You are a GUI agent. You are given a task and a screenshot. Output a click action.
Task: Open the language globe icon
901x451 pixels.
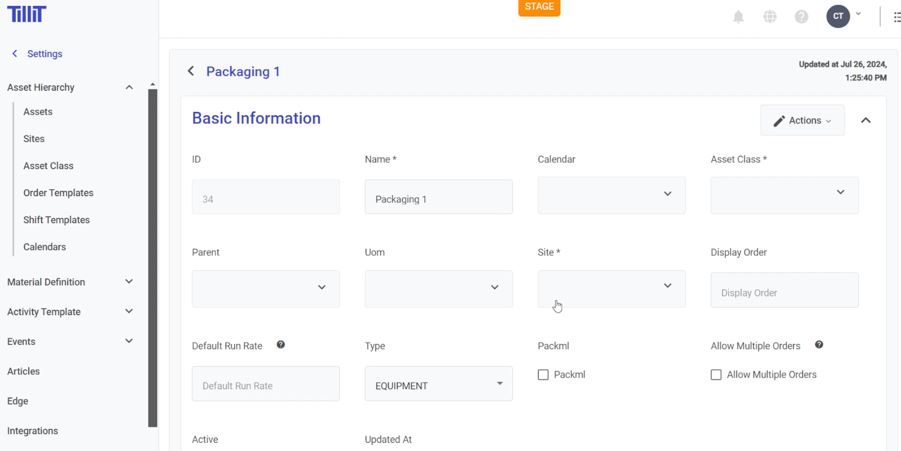pyautogui.click(x=770, y=17)
